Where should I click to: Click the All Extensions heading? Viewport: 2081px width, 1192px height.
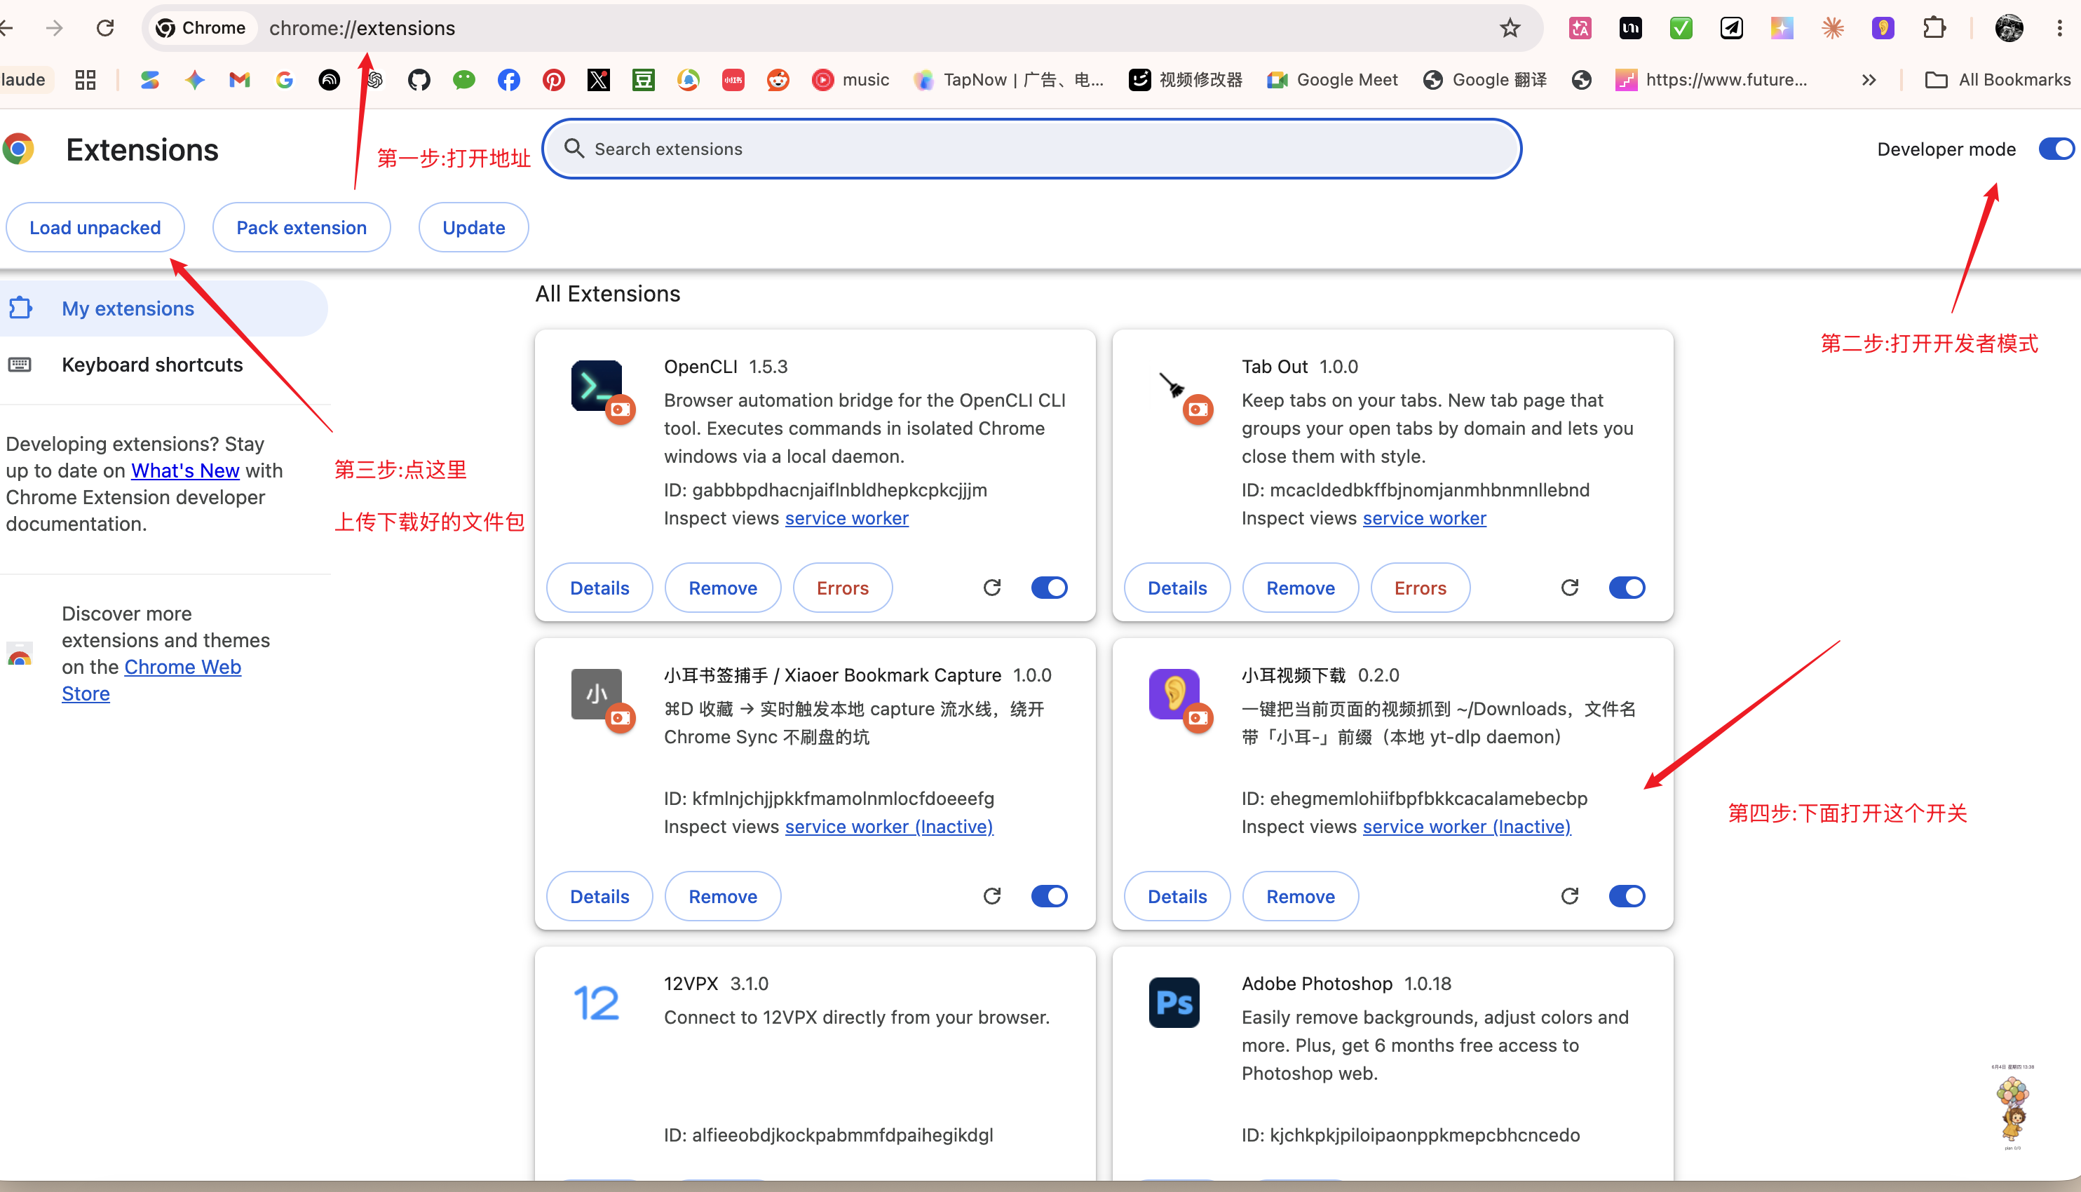click(x=607, y=294)
